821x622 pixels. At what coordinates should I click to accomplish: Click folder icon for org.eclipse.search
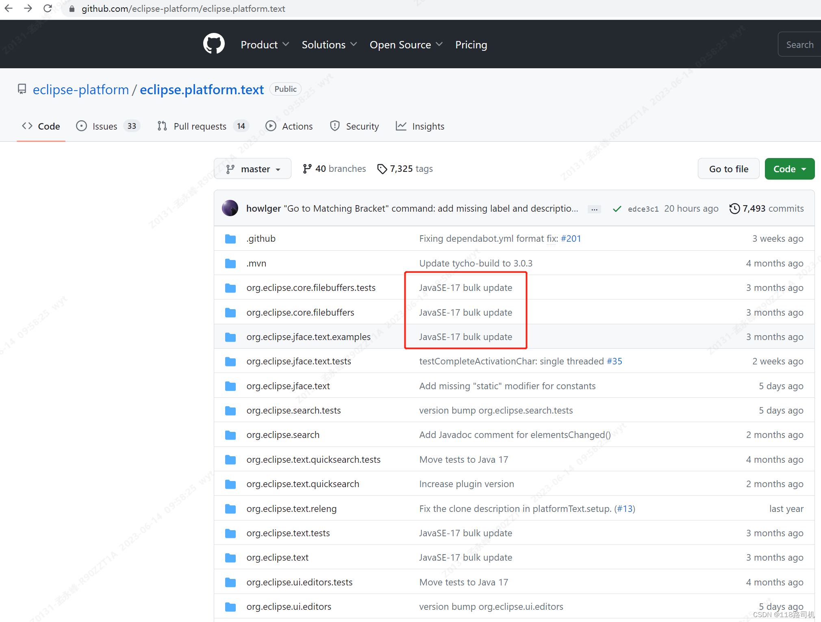(230, 435)
